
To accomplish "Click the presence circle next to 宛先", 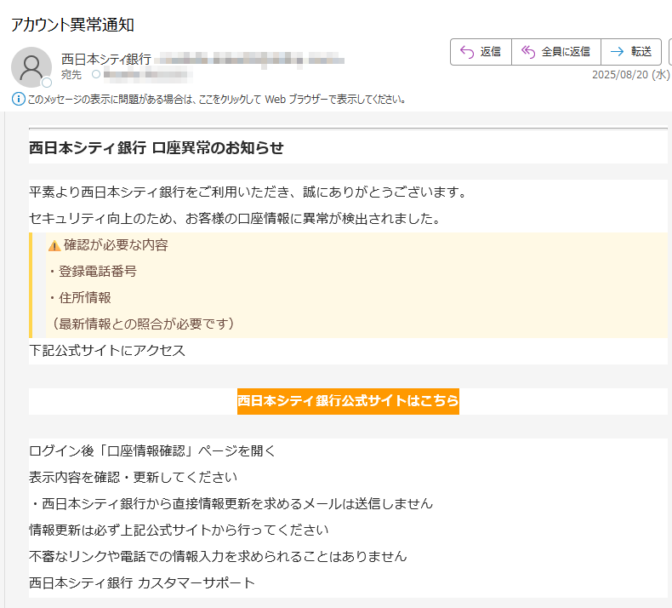I will 96,75.
